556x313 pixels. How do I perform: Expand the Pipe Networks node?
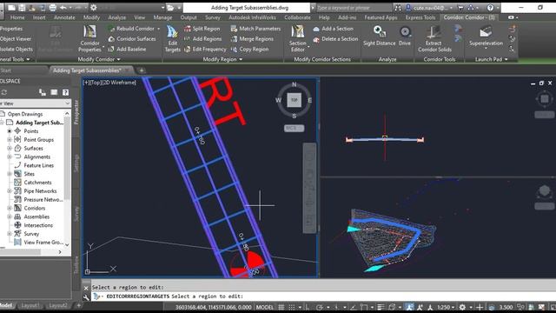tap(10, 191)
